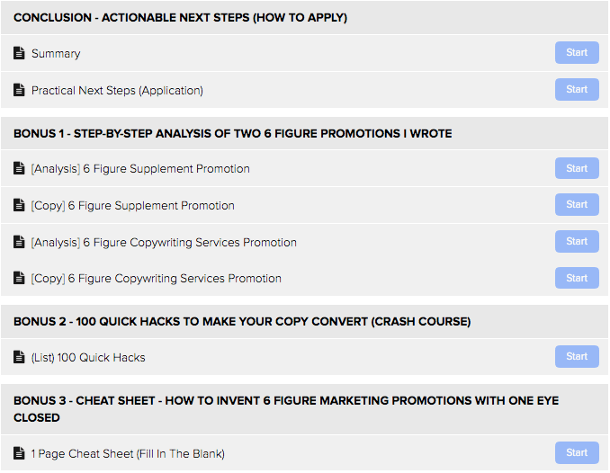Start [Analysis] 6 Figure Copywriting Services Promotion
The height and width of the screenshot is (473, 610).
coord(577,242)
